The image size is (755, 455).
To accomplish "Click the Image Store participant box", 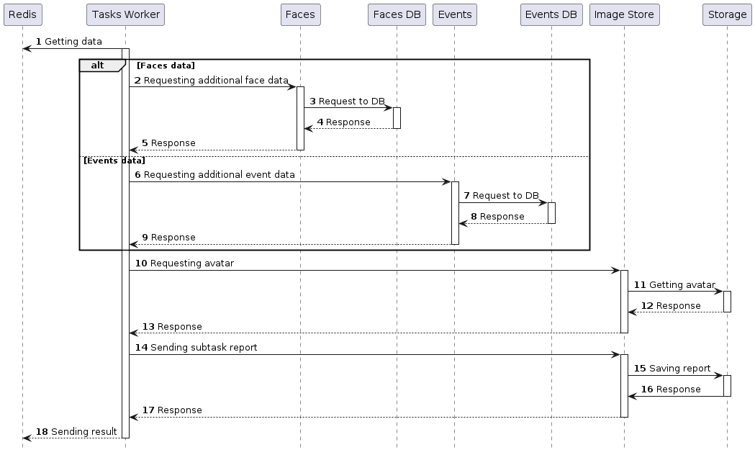I will click(x=623, y=14).
